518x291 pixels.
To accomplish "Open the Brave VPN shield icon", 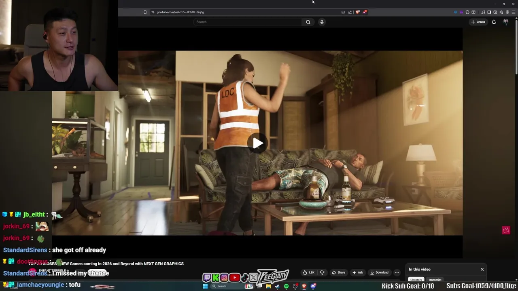I will (507, 12).
